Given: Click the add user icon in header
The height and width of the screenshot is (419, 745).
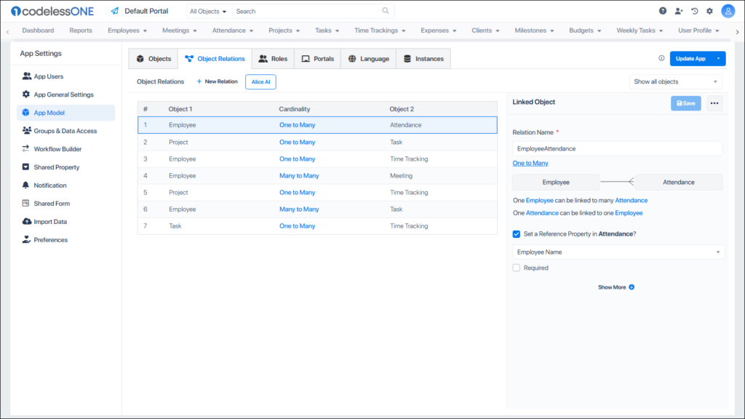Looking at the screenshot, I should click(x=679, y=11).
